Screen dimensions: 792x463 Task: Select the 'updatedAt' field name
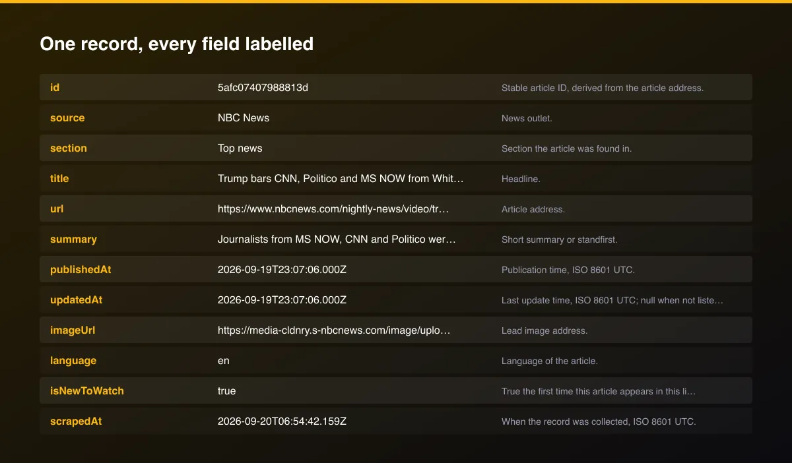pos(77,299)
